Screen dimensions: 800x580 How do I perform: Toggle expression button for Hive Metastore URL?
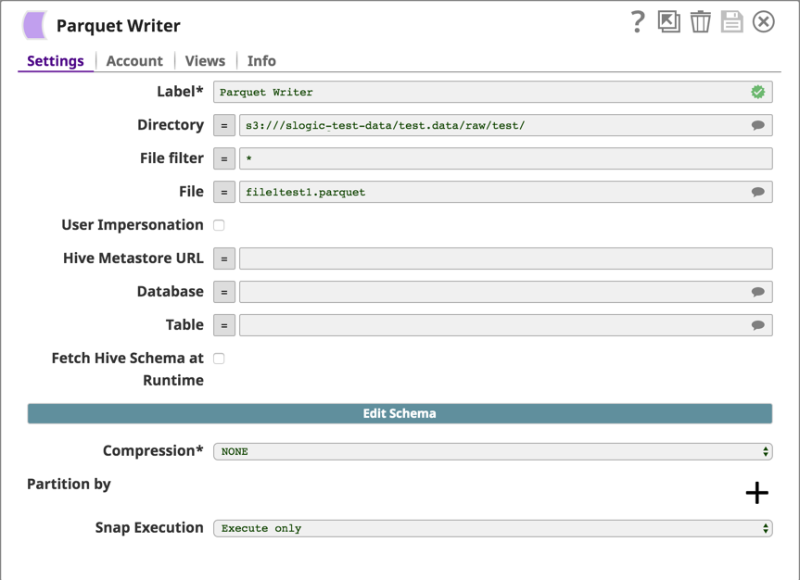point(224,258)
